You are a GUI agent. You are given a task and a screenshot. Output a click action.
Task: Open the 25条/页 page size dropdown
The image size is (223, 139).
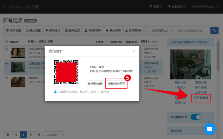coord(54,134)
